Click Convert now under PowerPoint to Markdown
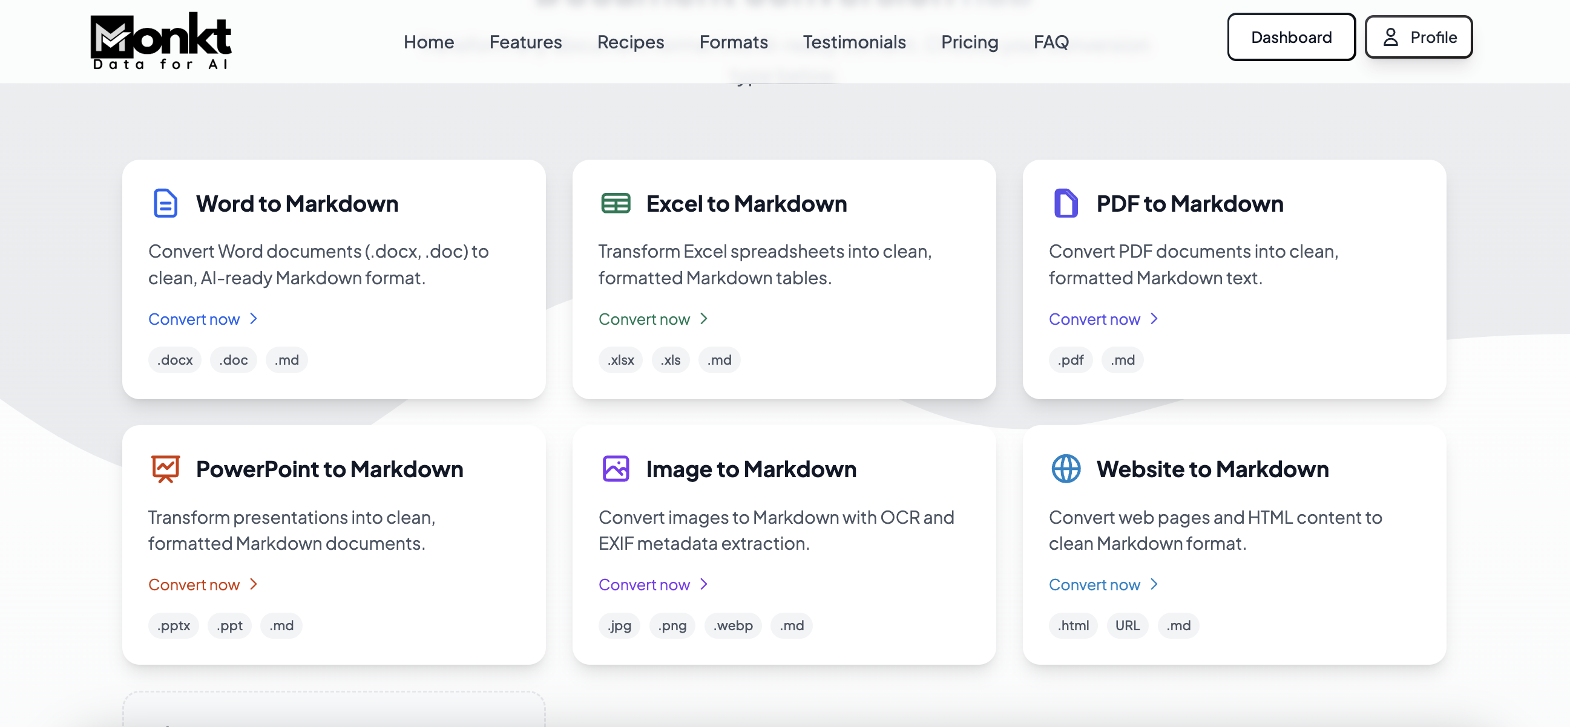 coord(194,584)
